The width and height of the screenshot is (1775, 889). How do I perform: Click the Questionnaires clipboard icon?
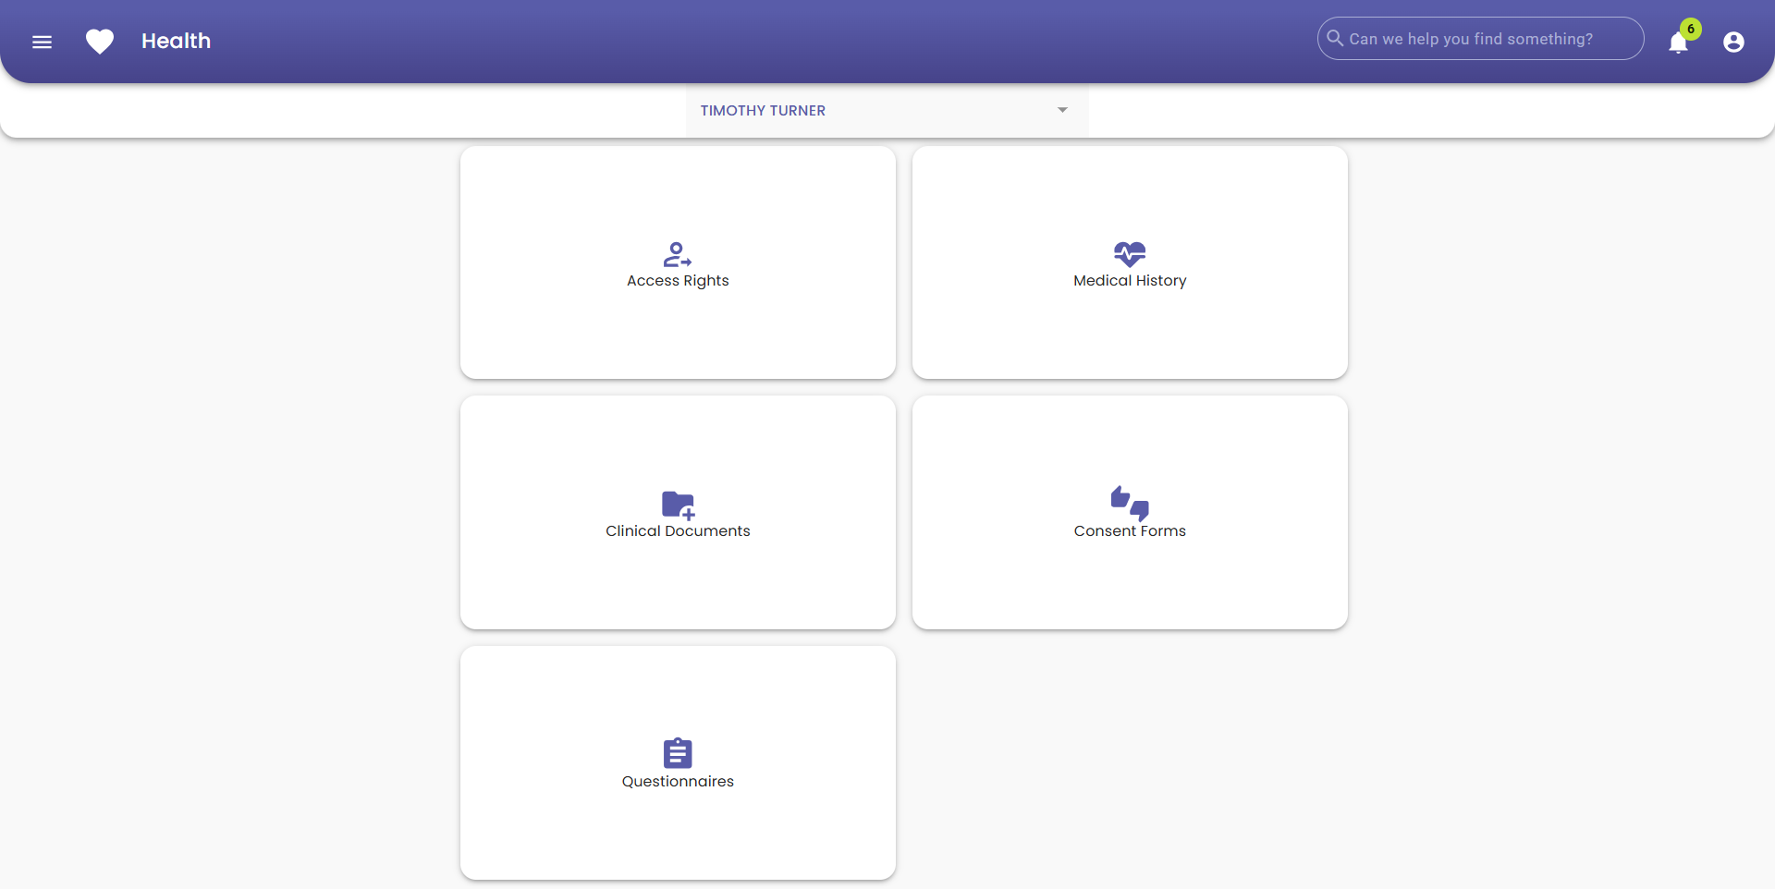(x=678, y=753)
